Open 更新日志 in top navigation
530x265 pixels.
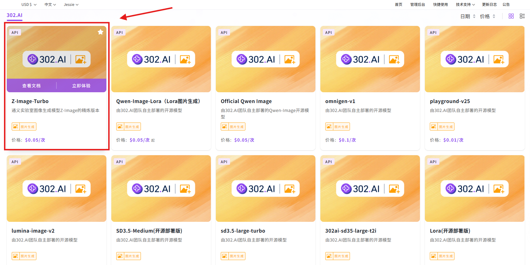tap(489, 5)
